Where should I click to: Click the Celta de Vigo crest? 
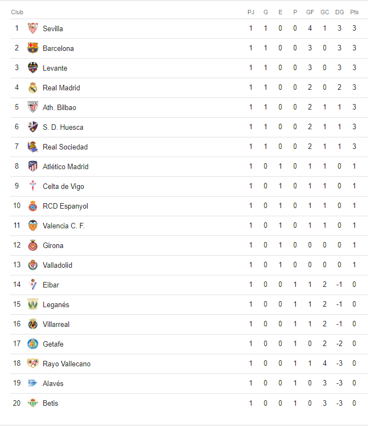pyautogui.click(x=33, y=186)
